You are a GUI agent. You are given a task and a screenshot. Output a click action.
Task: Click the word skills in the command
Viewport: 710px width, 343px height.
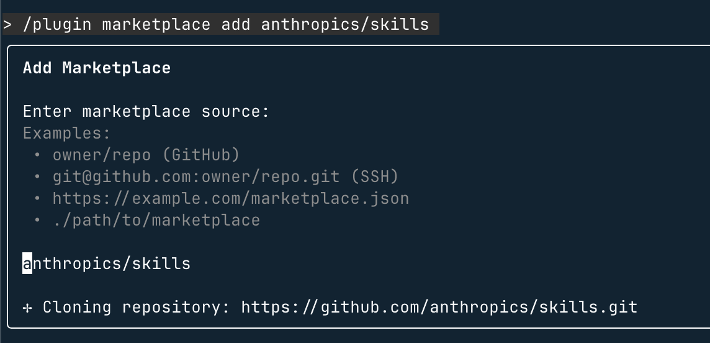[x=400, y=24]
